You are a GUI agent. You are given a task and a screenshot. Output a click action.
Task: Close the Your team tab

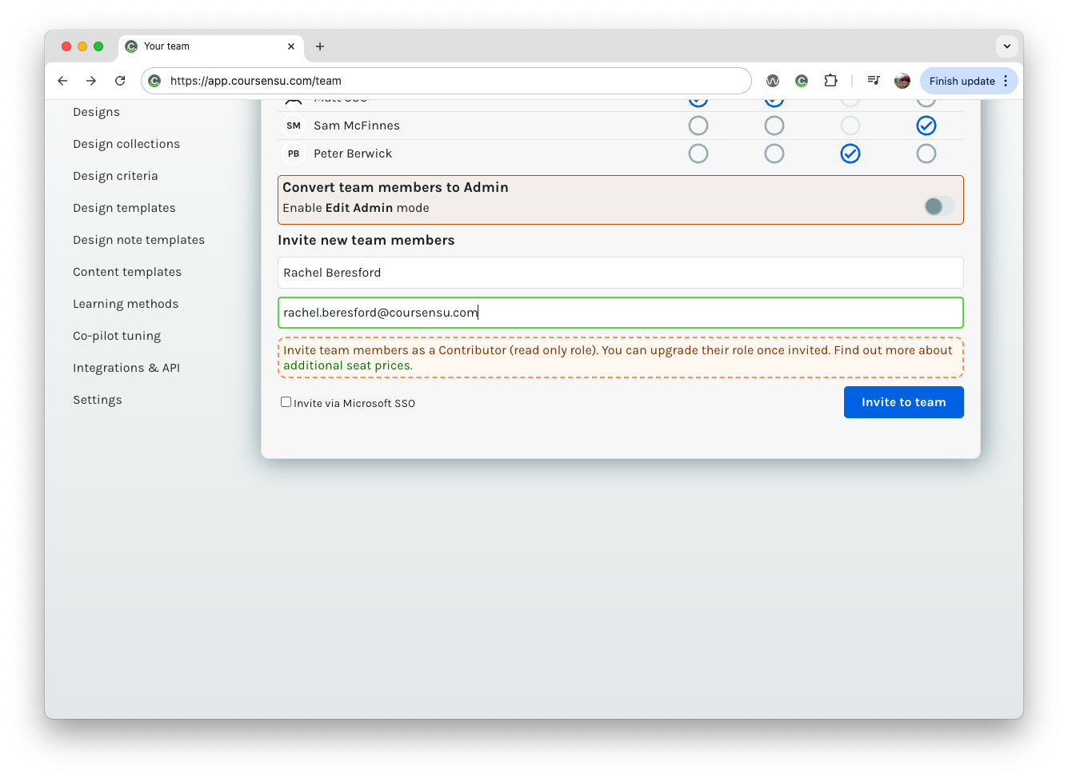291,46
